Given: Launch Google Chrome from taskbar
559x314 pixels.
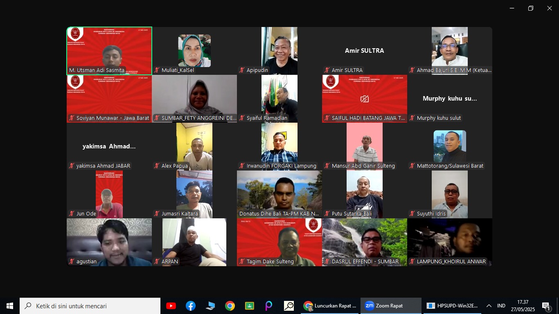Looking at the screenshot, I should click(230, 306).
